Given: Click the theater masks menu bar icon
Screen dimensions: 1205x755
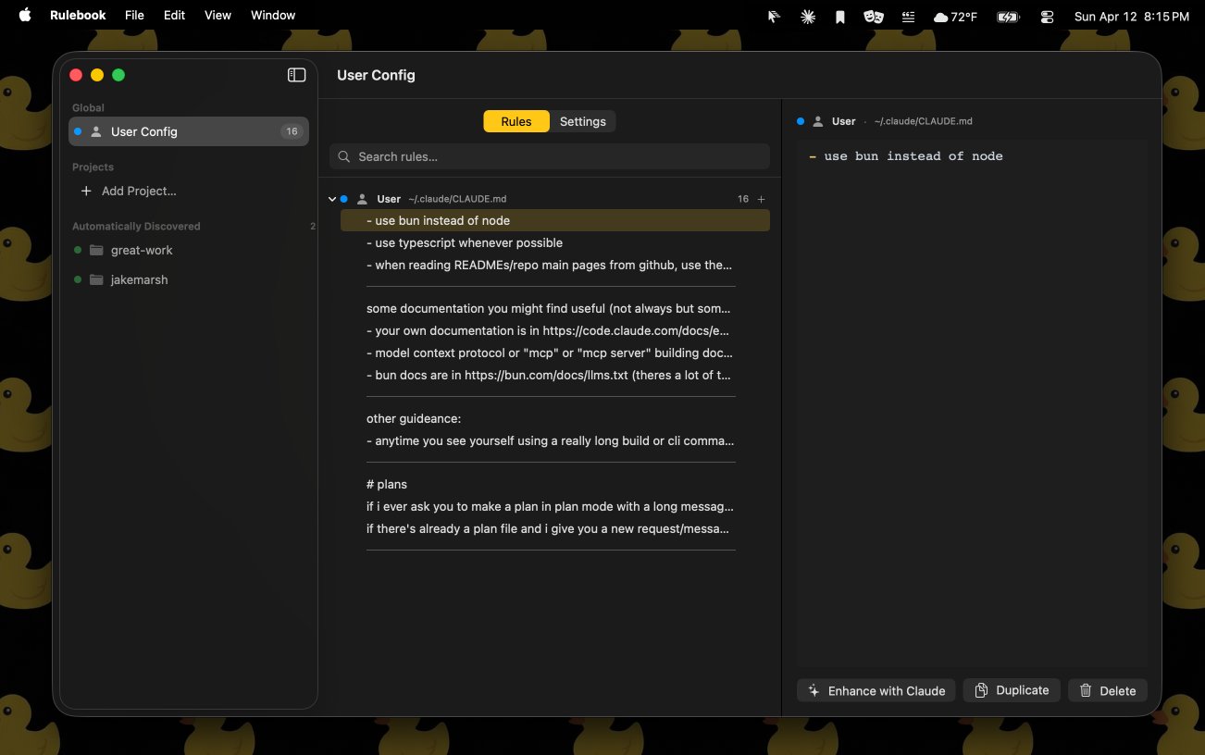Looking at the screenshot, I should point(873,17).
